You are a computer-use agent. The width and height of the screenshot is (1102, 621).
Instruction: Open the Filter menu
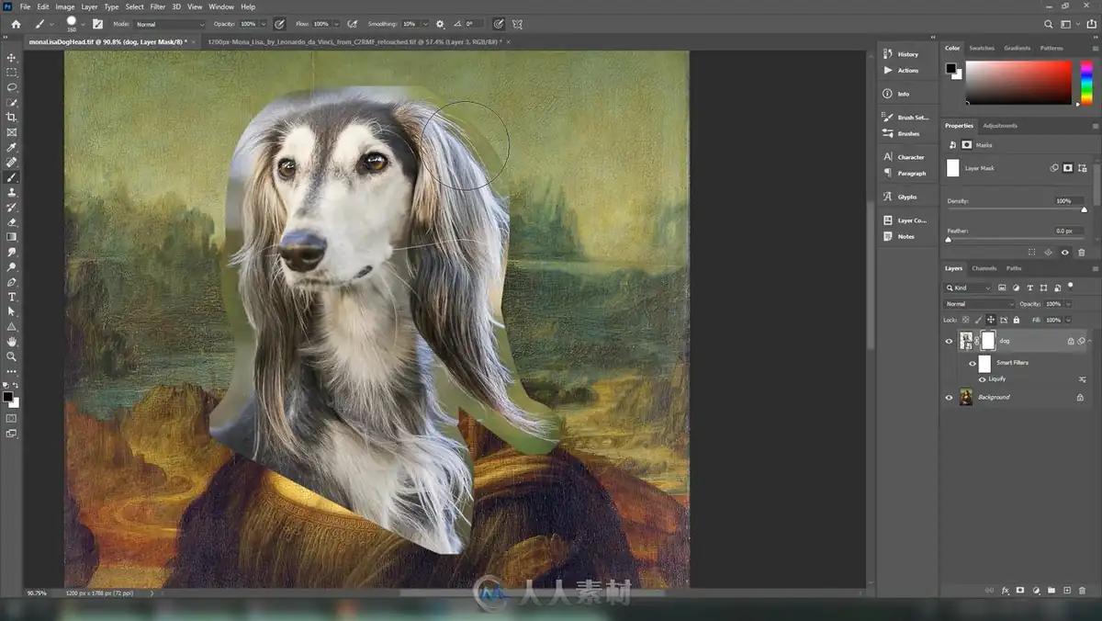(x=158, y=6)
